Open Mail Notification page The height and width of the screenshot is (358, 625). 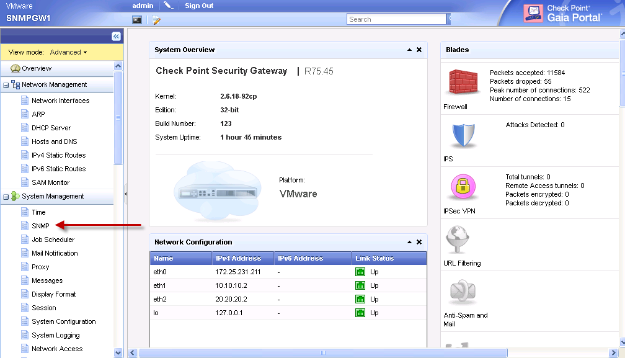pos(55,253)
